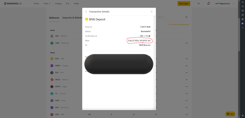245x118 pixels.
Task: Click the purple icon in right sidebar
Action: point(242,23)
